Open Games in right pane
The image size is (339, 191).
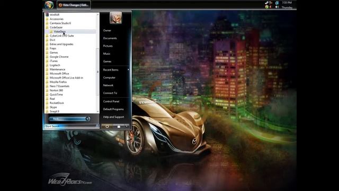(x=107, y=62)
